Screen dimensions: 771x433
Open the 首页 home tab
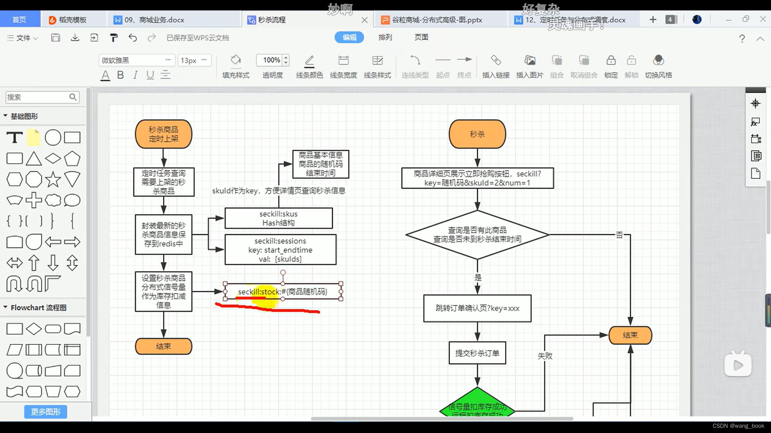pos(19,20)
